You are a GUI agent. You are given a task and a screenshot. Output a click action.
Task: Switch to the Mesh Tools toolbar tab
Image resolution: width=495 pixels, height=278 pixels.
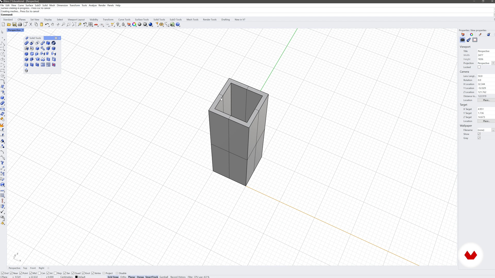click(192, 20)
